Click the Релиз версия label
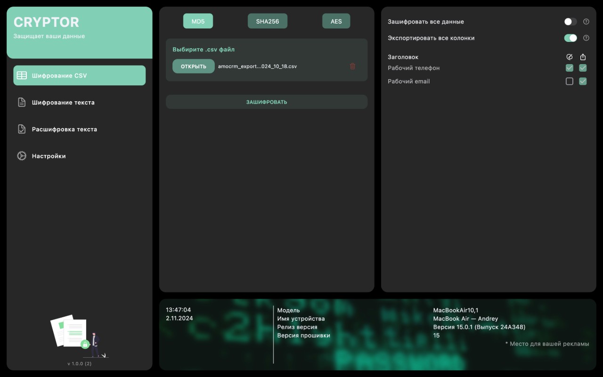The width and height of the screenshot is (603, 377). click(297, 327)
